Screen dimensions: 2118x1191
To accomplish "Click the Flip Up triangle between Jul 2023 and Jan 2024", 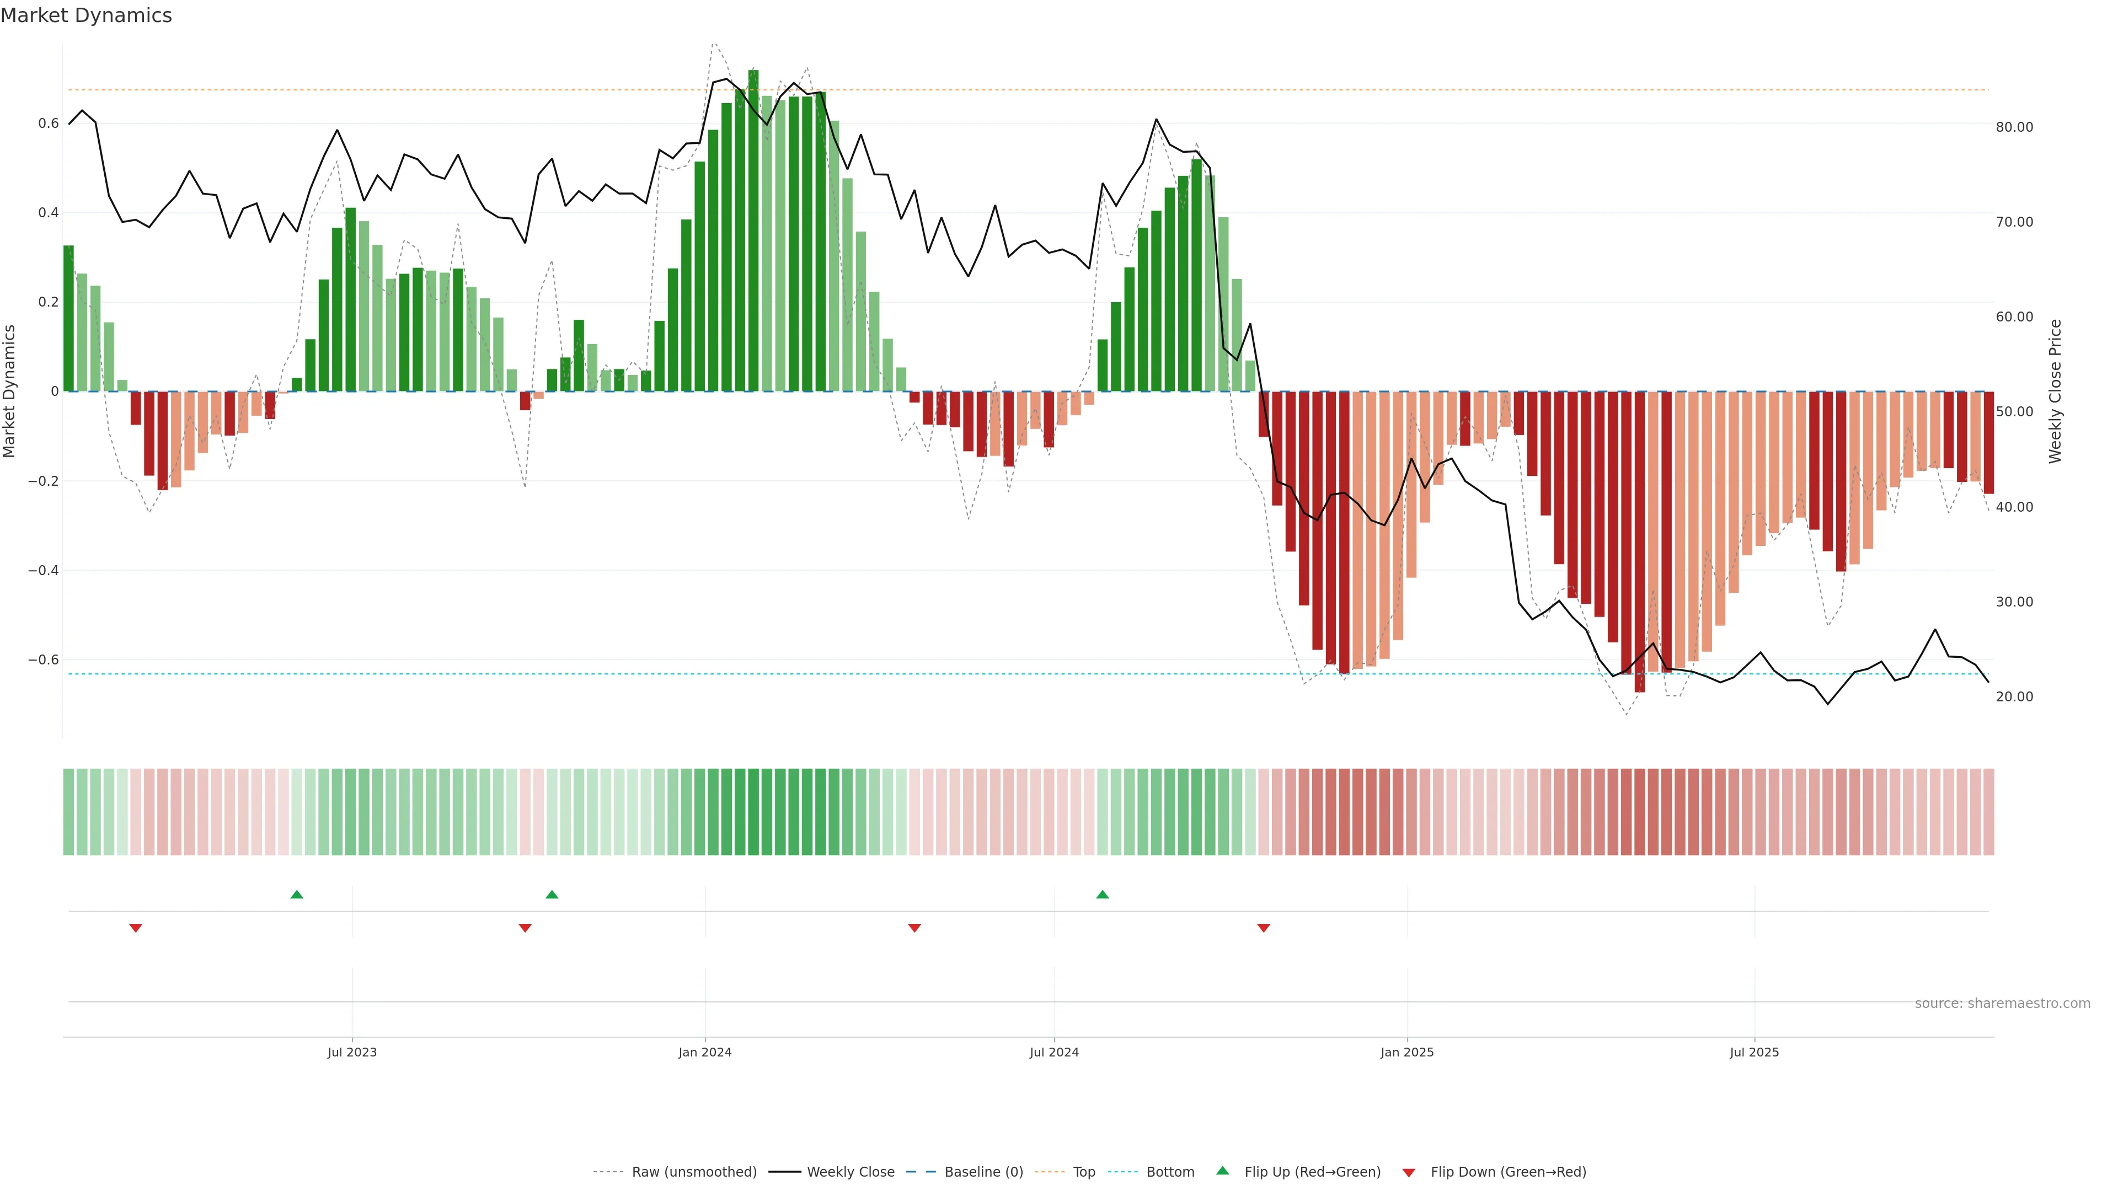I will coord(552,894).
